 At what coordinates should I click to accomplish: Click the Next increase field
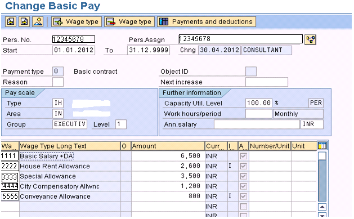coord(267,82)
